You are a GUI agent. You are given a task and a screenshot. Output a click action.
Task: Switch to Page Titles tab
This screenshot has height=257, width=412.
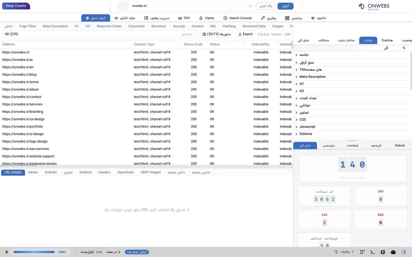coord(28,26)
